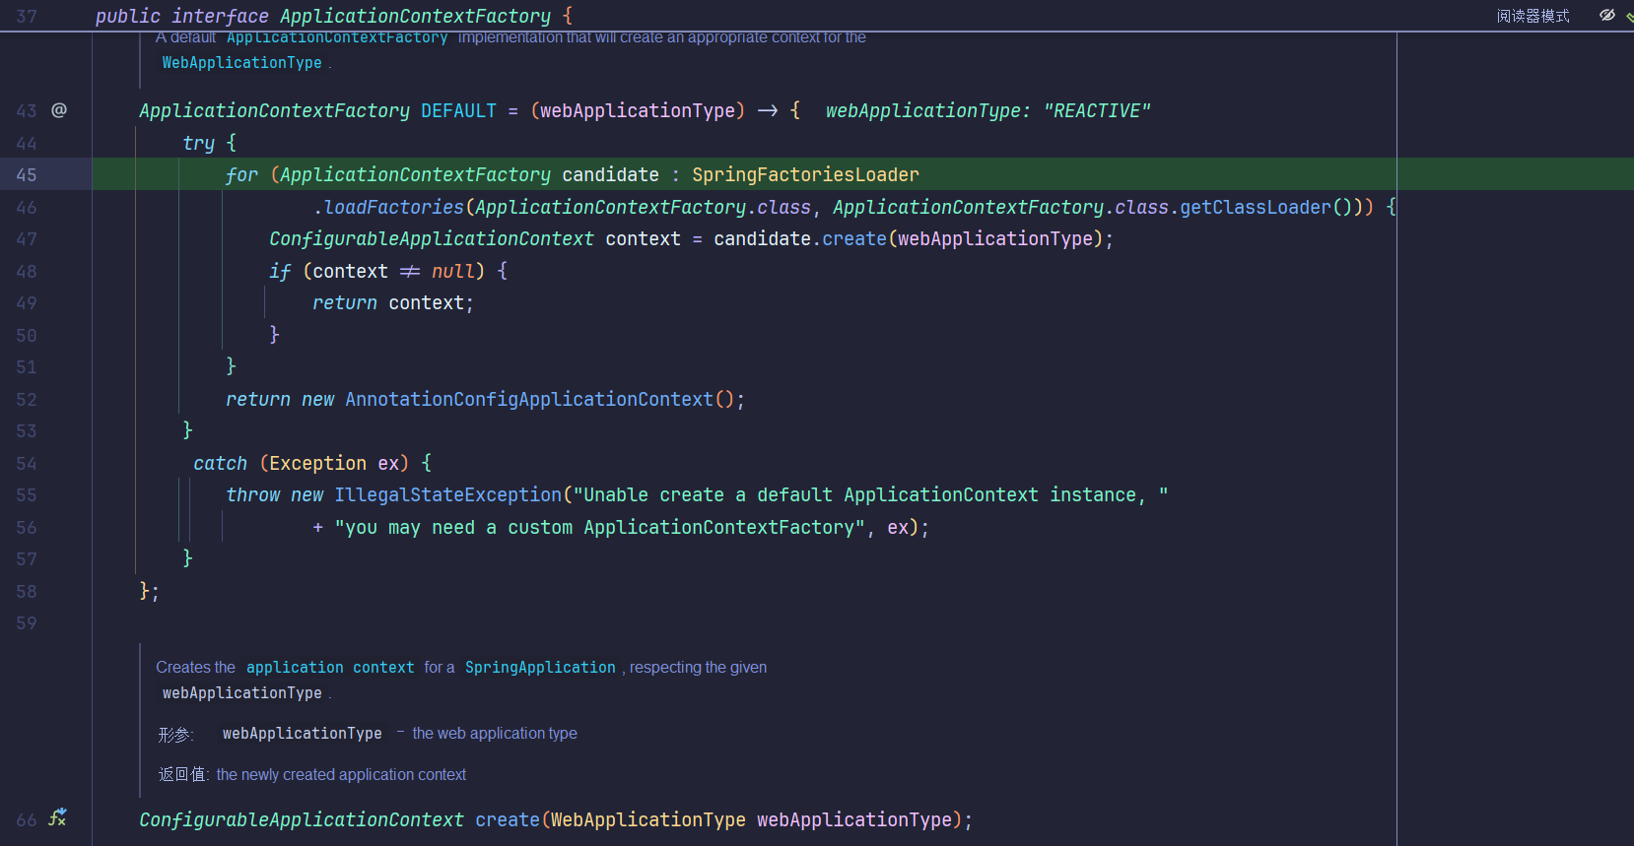Click the 'application context' doc comment link
The image size is (1634, 846).
point(330,668)
